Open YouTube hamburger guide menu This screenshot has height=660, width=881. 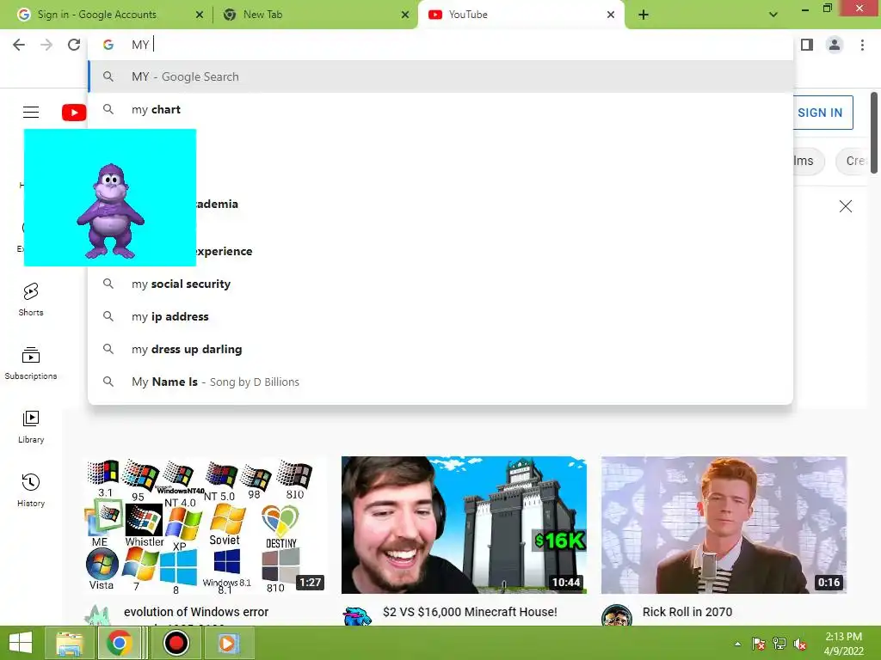pyautogui.click(x=31, y=113)
